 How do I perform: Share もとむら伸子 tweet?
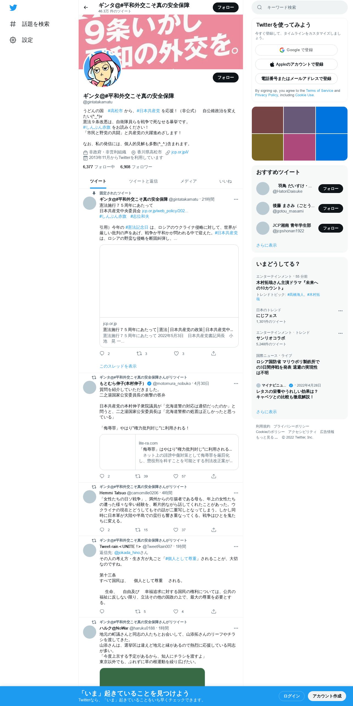(x=214, y=476)
